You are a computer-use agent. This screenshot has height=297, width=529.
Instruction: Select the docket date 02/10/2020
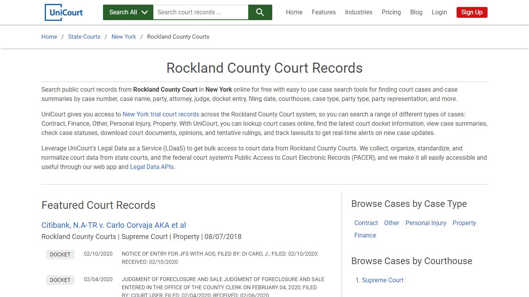click(98, 254)
